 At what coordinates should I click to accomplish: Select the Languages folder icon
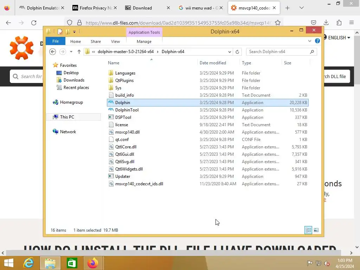111,73
